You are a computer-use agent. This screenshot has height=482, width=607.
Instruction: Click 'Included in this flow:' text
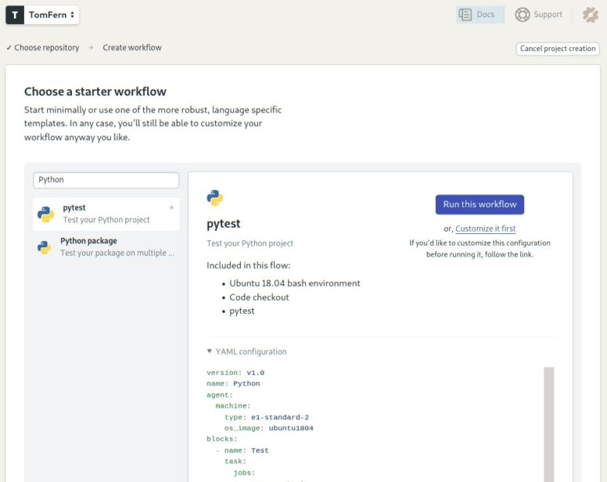(249, 265)
